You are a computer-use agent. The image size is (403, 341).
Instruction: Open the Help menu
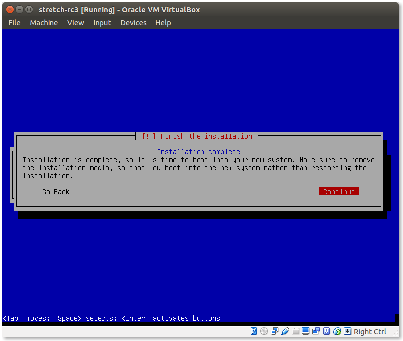point(163,23)
